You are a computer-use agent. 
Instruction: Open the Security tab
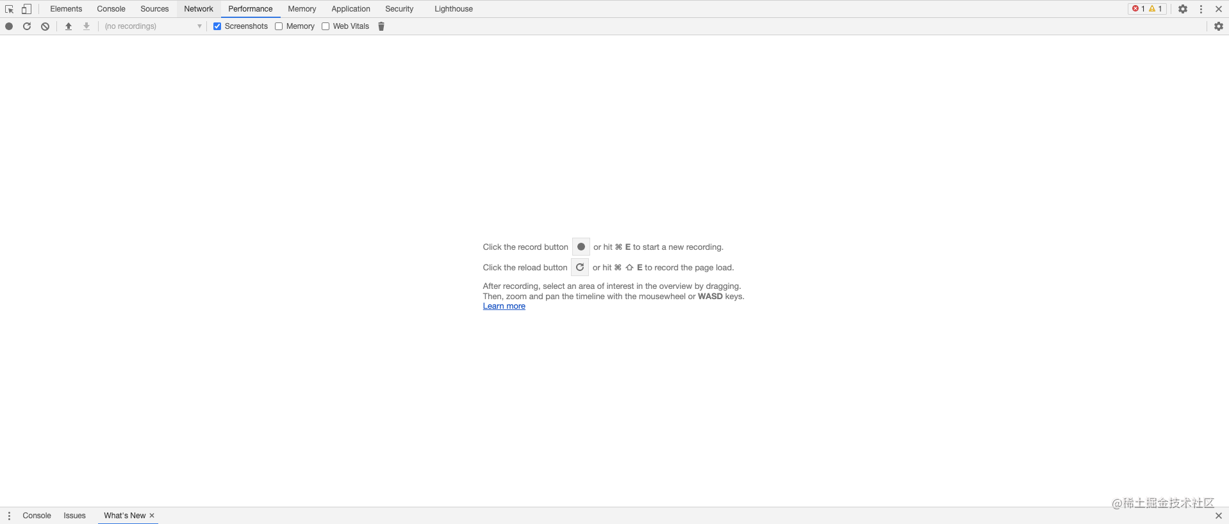pyautogui.click(x=399, y=9)
